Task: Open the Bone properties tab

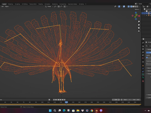Action: tap(143, 78)
